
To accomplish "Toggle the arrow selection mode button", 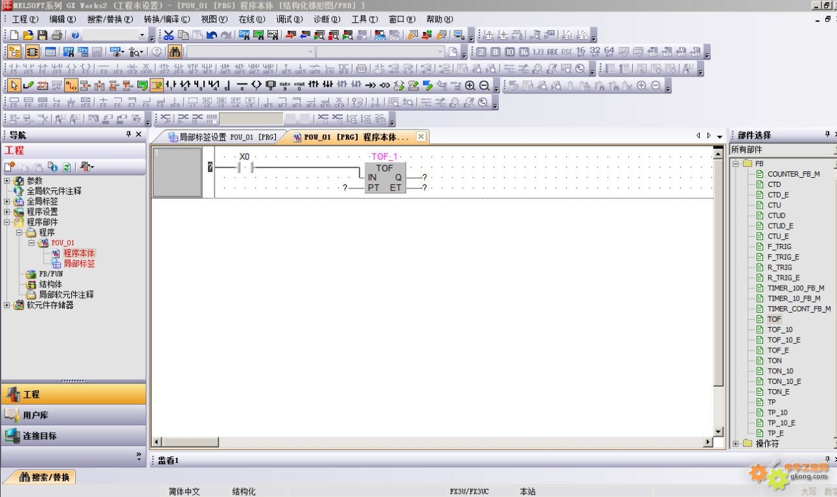I will pos(14,86).
